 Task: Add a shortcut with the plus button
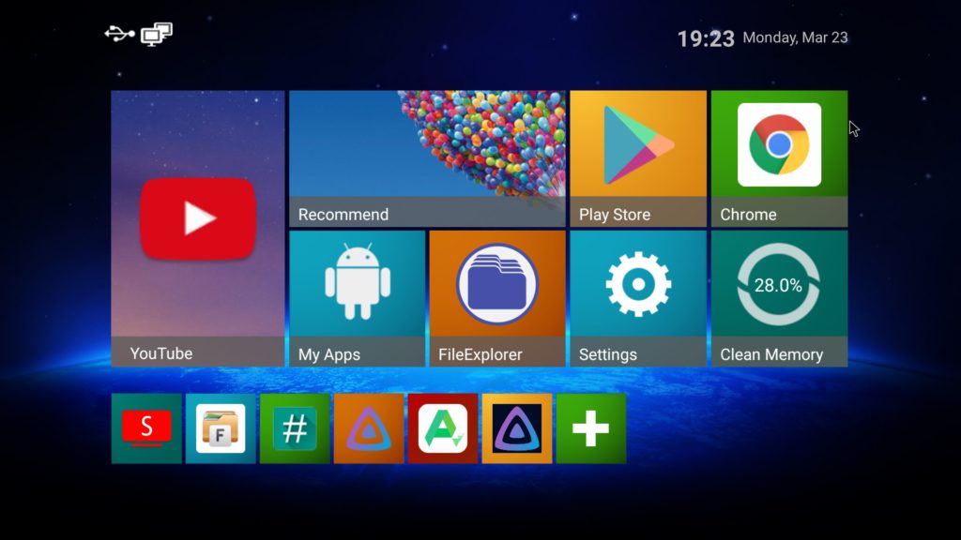(x=591, y=428)
